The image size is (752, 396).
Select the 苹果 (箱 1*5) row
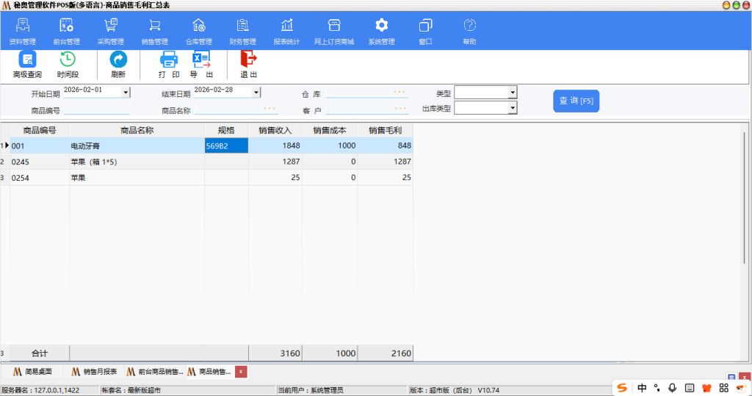tap(136, 161)
